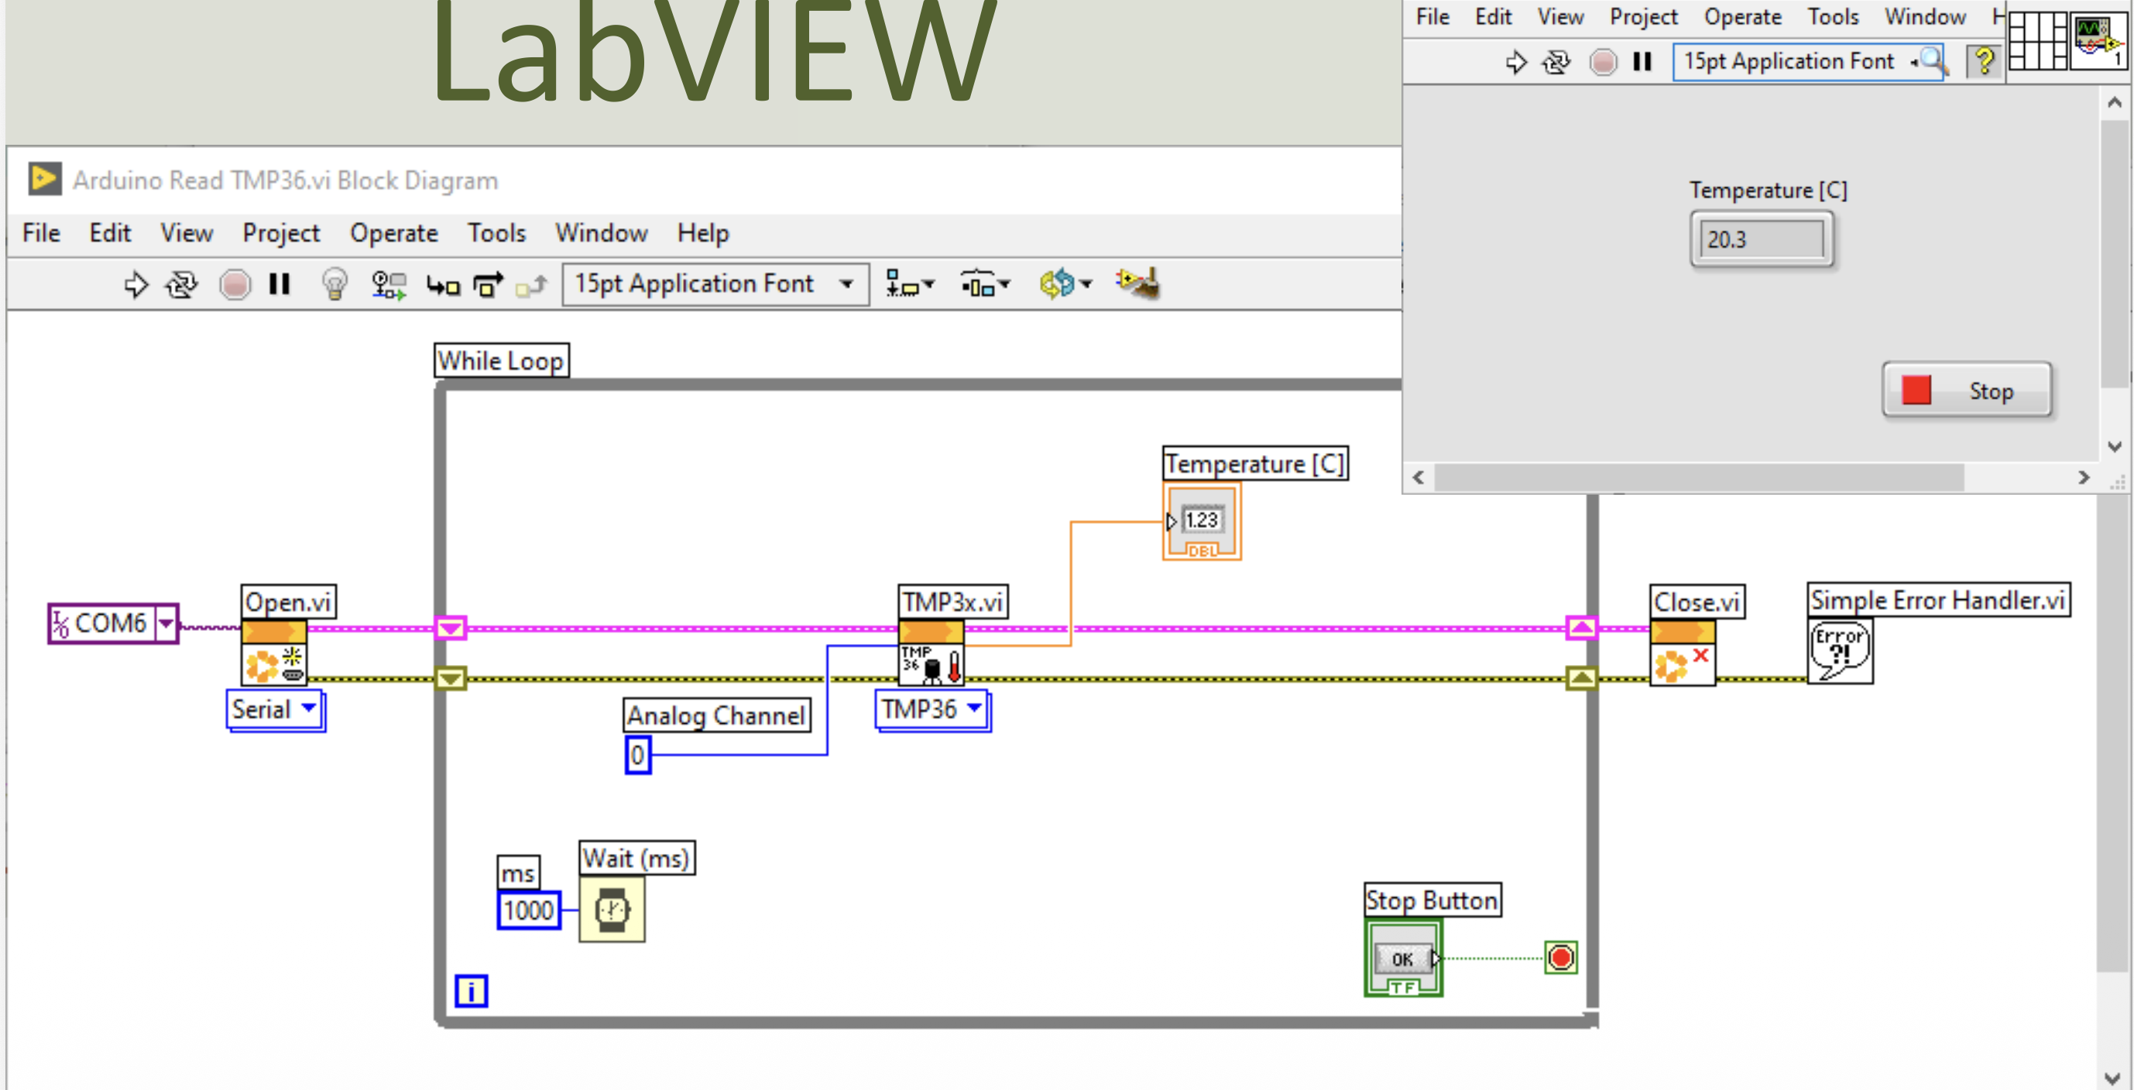Viewport: 2134px width, 1090px height.
Task: Open the Project menu in Block Diagram window
Action: [281, 234]
